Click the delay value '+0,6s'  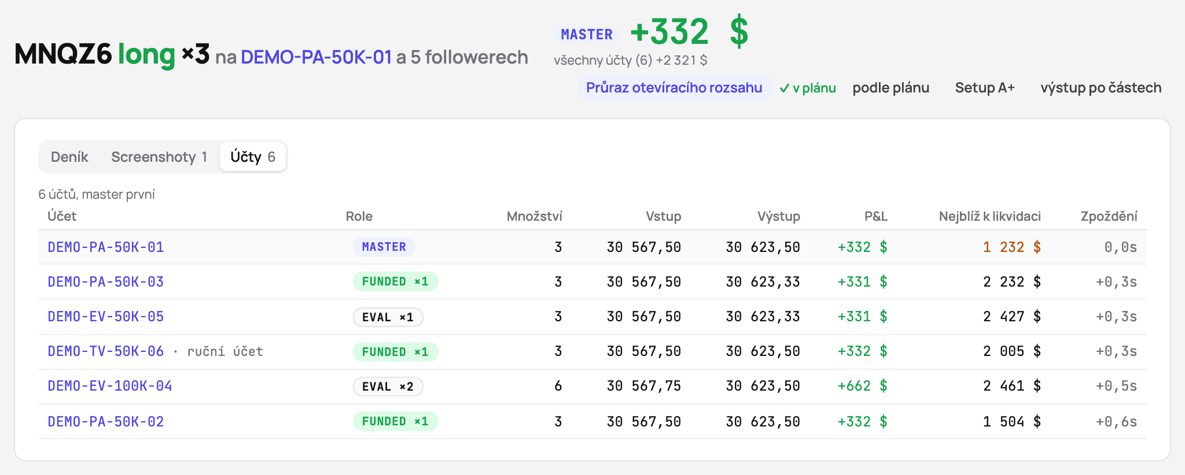pyautogui.click(x=1117, y=422)
